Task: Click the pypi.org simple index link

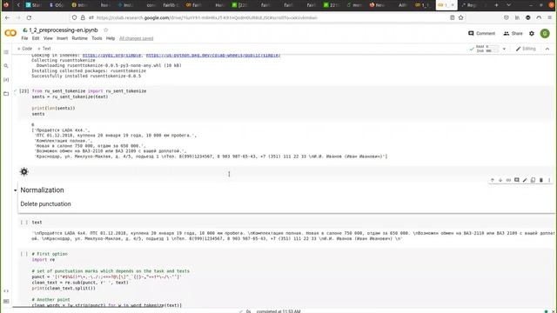Action: [x=112, y=56]
